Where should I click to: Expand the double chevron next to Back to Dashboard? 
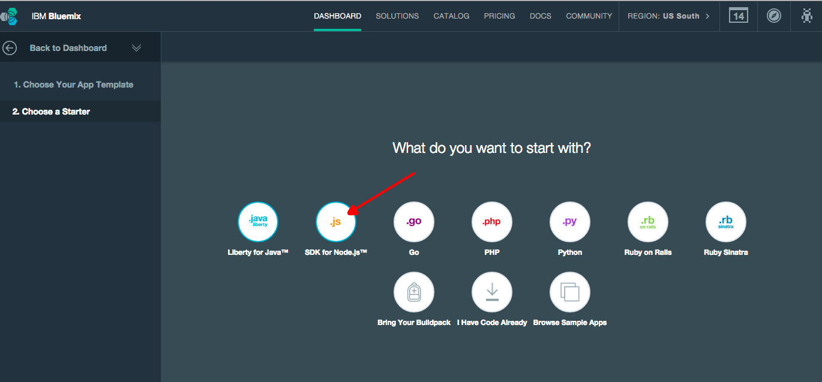coord(136,48)
